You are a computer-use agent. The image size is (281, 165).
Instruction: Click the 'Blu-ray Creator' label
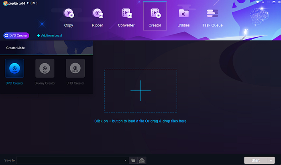45,83
